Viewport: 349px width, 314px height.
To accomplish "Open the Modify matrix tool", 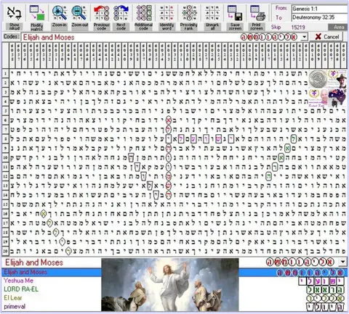I will coord(36,12).
